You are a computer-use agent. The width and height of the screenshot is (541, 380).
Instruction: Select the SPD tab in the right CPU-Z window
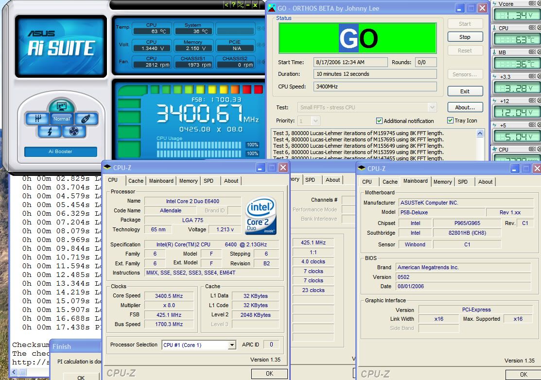pos(463,182)
